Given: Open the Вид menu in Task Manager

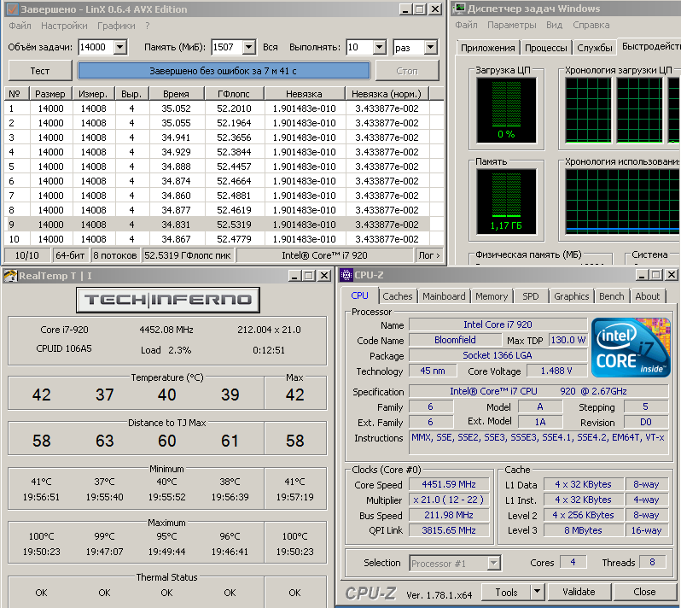Looking at the screenshot, I should (554, 26).
